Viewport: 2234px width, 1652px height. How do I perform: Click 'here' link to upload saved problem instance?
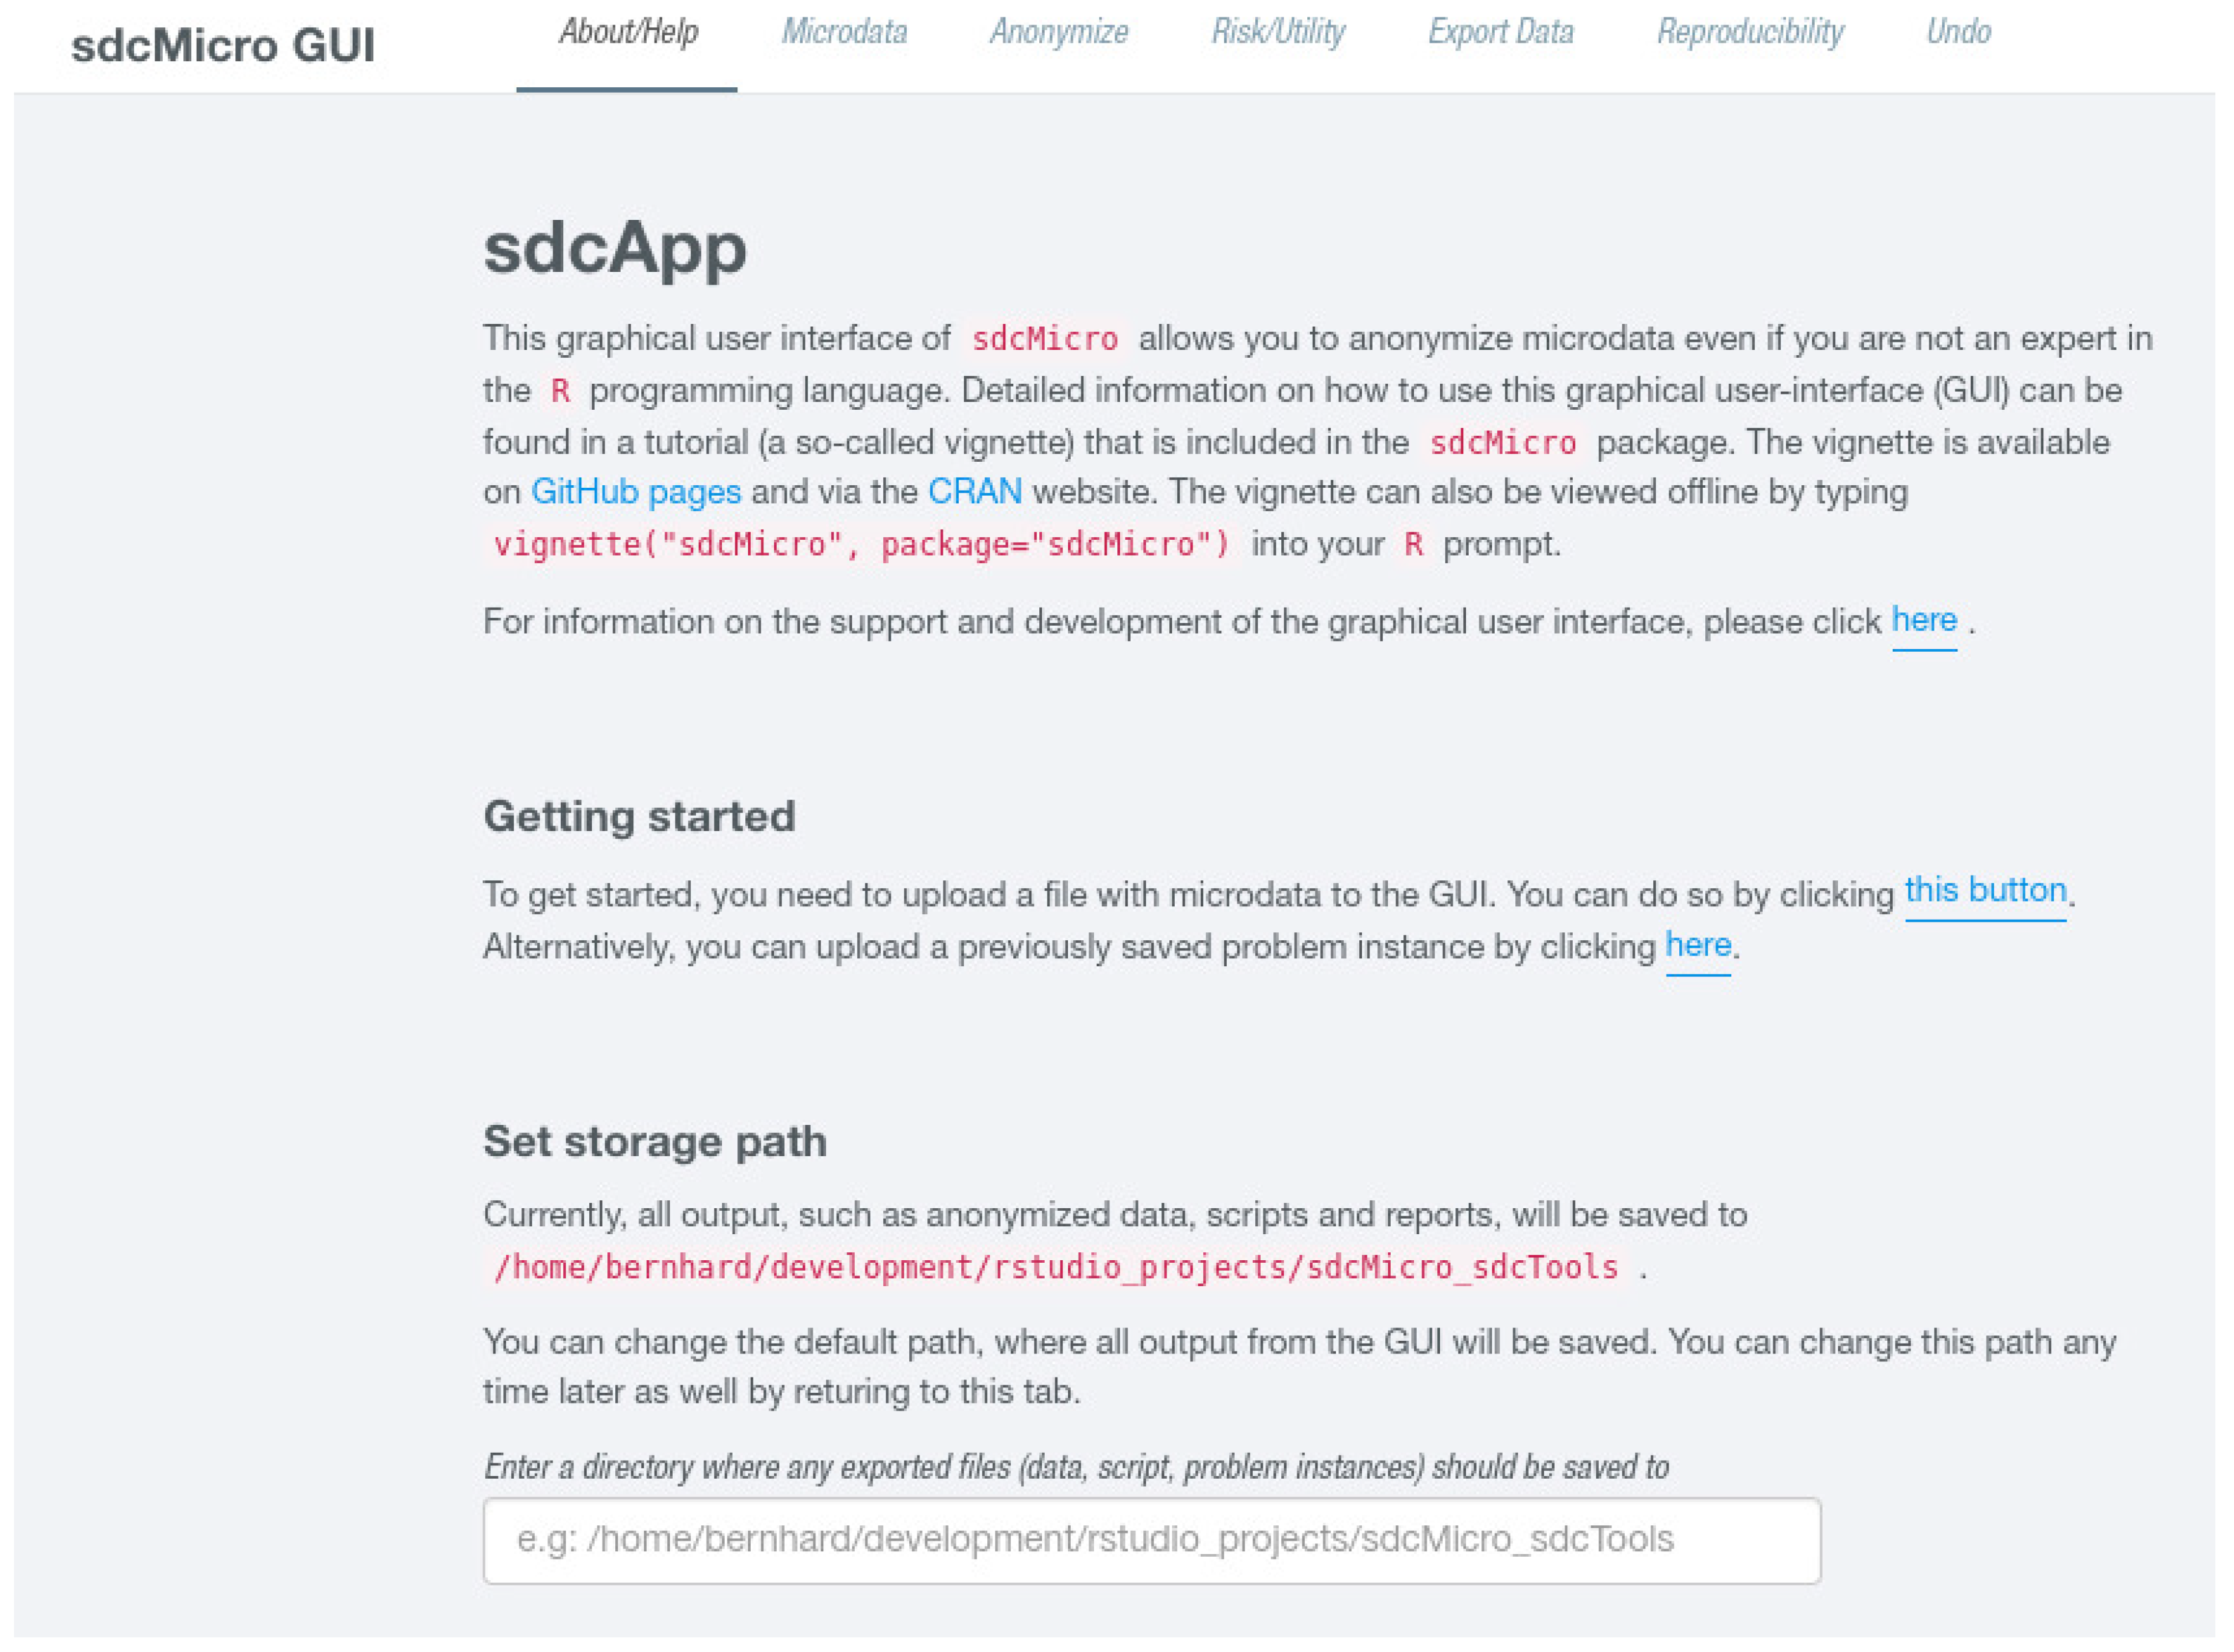tap(1697, 945)
